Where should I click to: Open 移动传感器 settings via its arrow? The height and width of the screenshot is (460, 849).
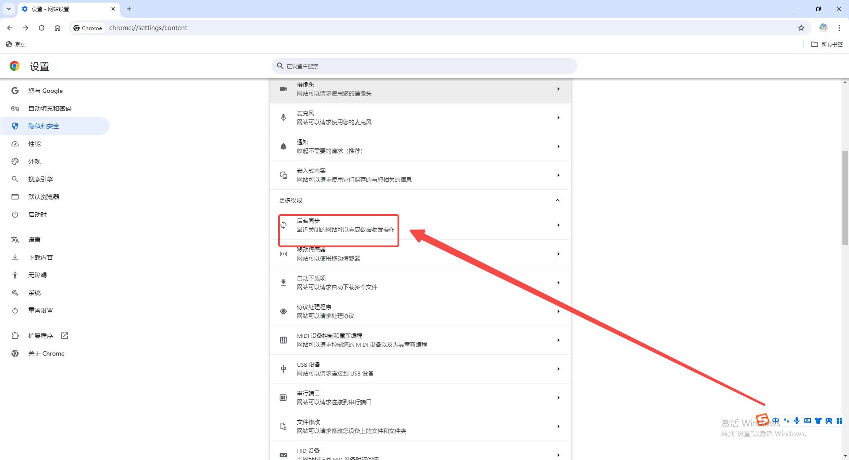[558, 254]
